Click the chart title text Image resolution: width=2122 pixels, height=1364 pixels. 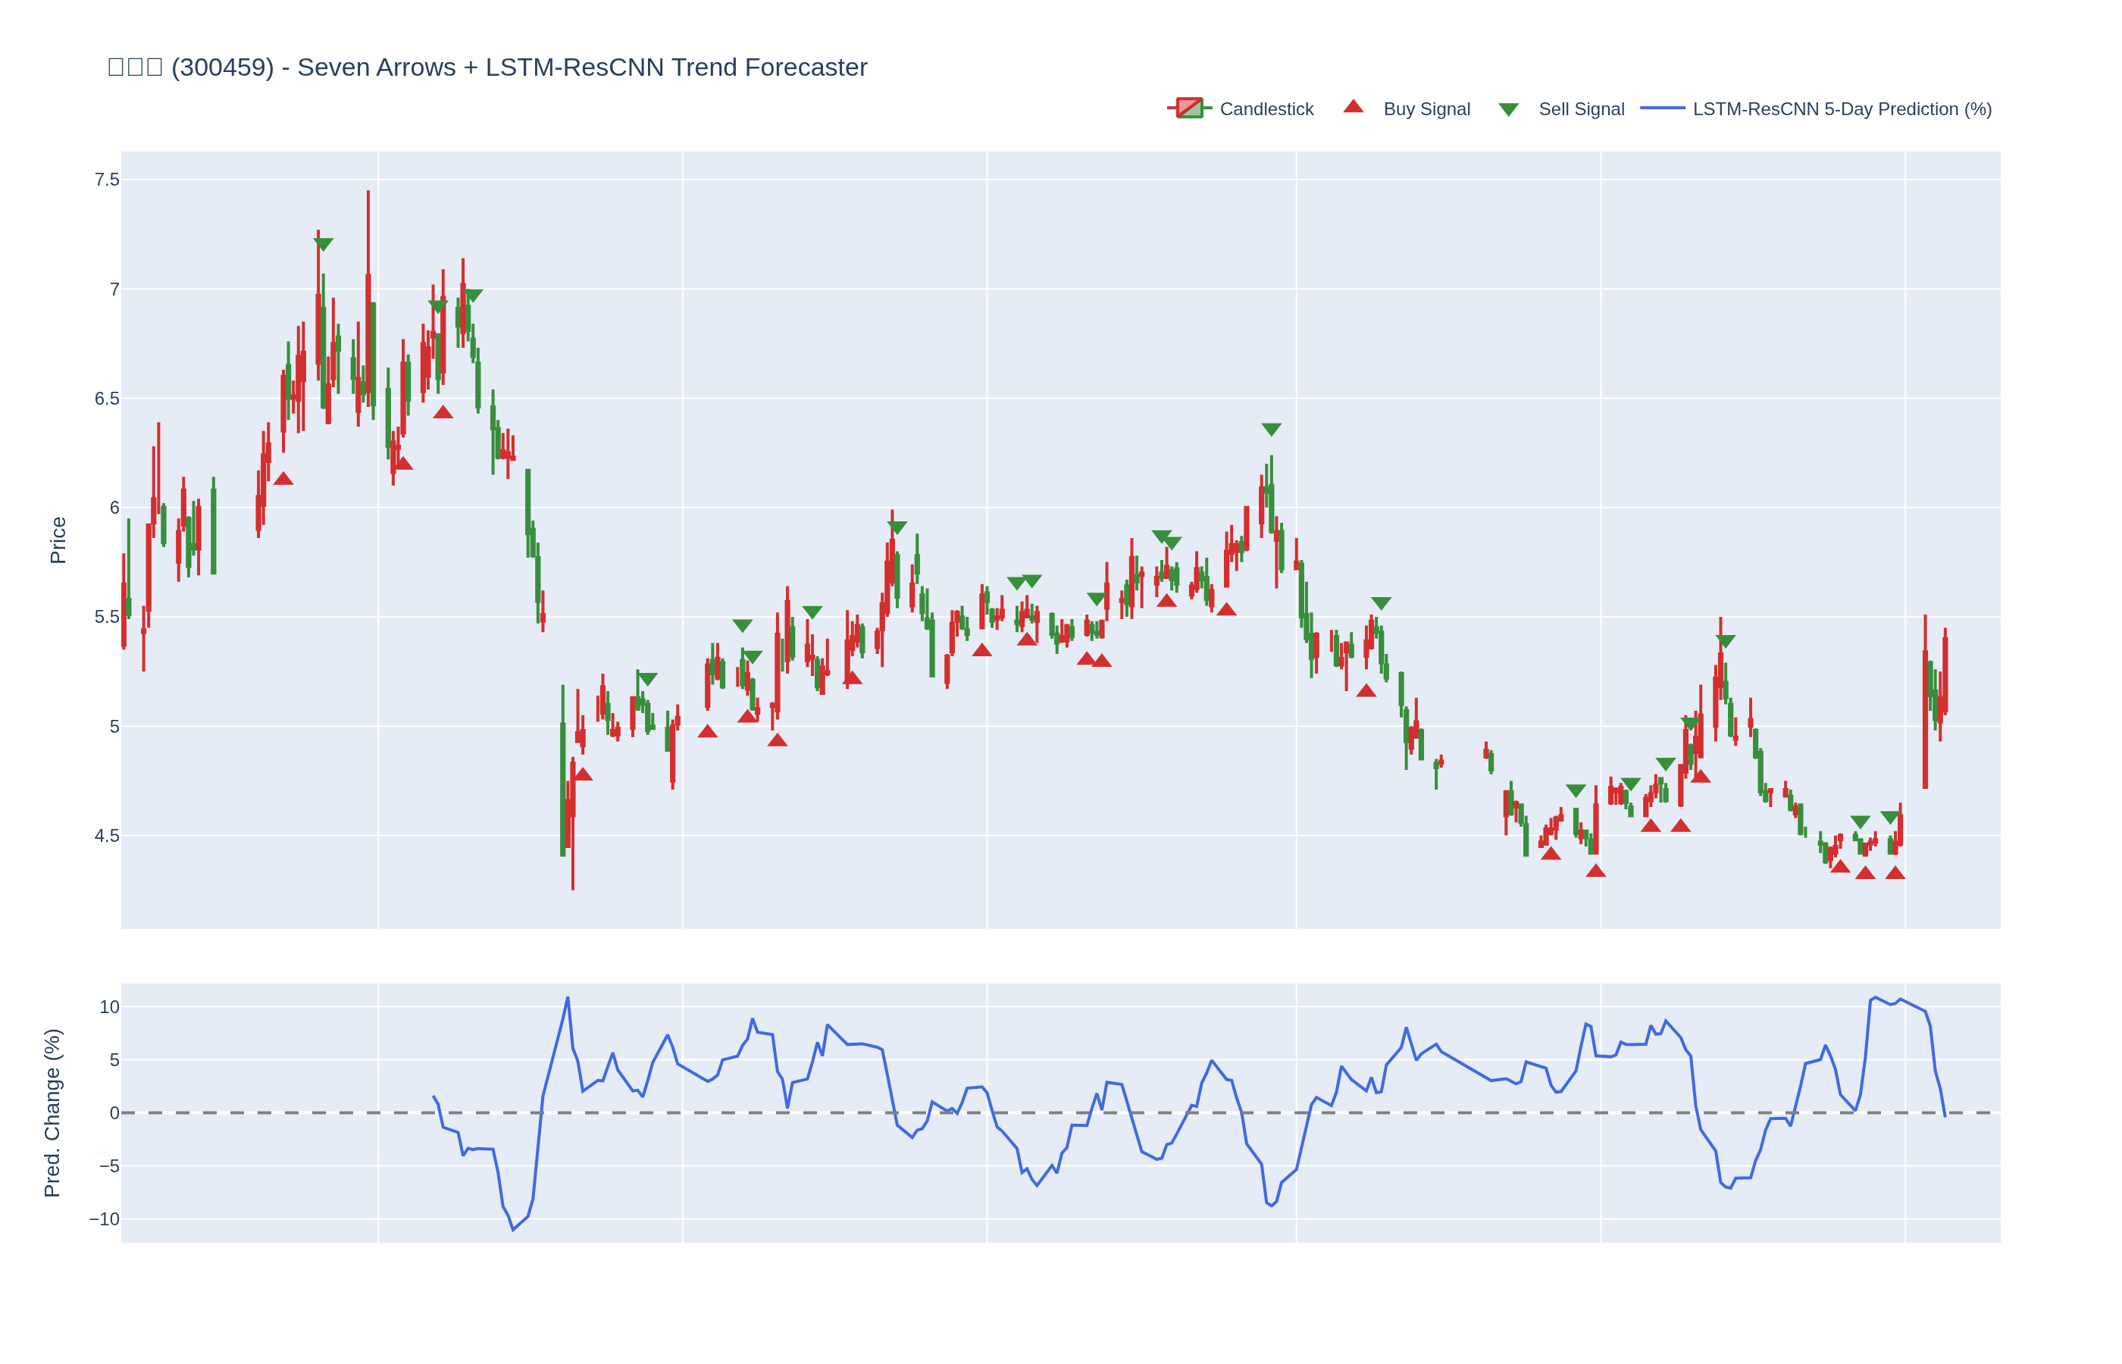(487, 67)
